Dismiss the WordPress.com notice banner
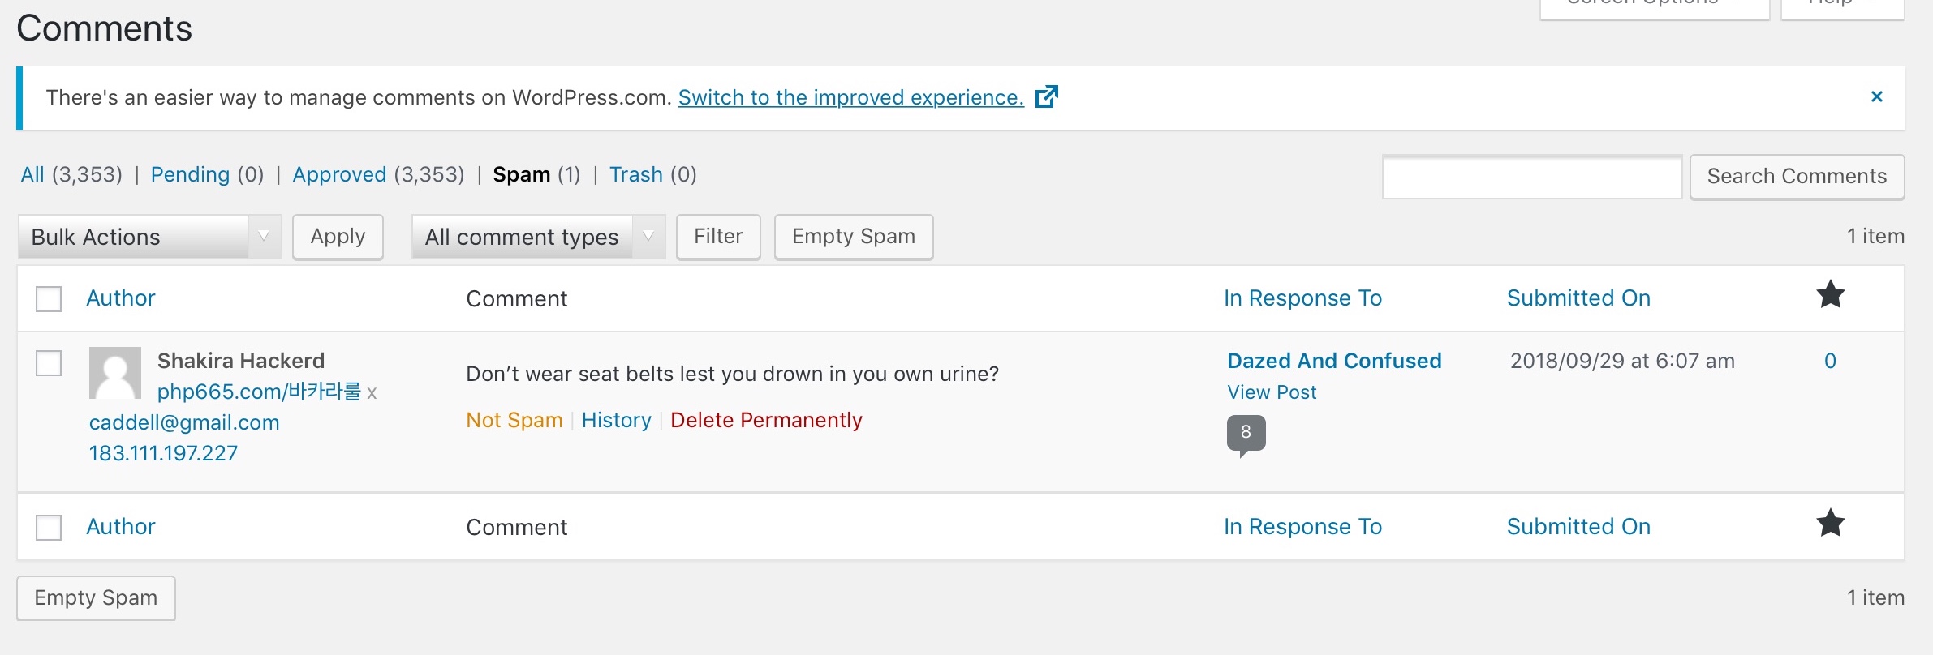This screenshot has width=1933, height=655. [1876, 96]
